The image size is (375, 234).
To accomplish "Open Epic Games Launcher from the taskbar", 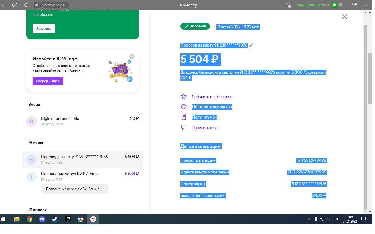I will (68, 219).
